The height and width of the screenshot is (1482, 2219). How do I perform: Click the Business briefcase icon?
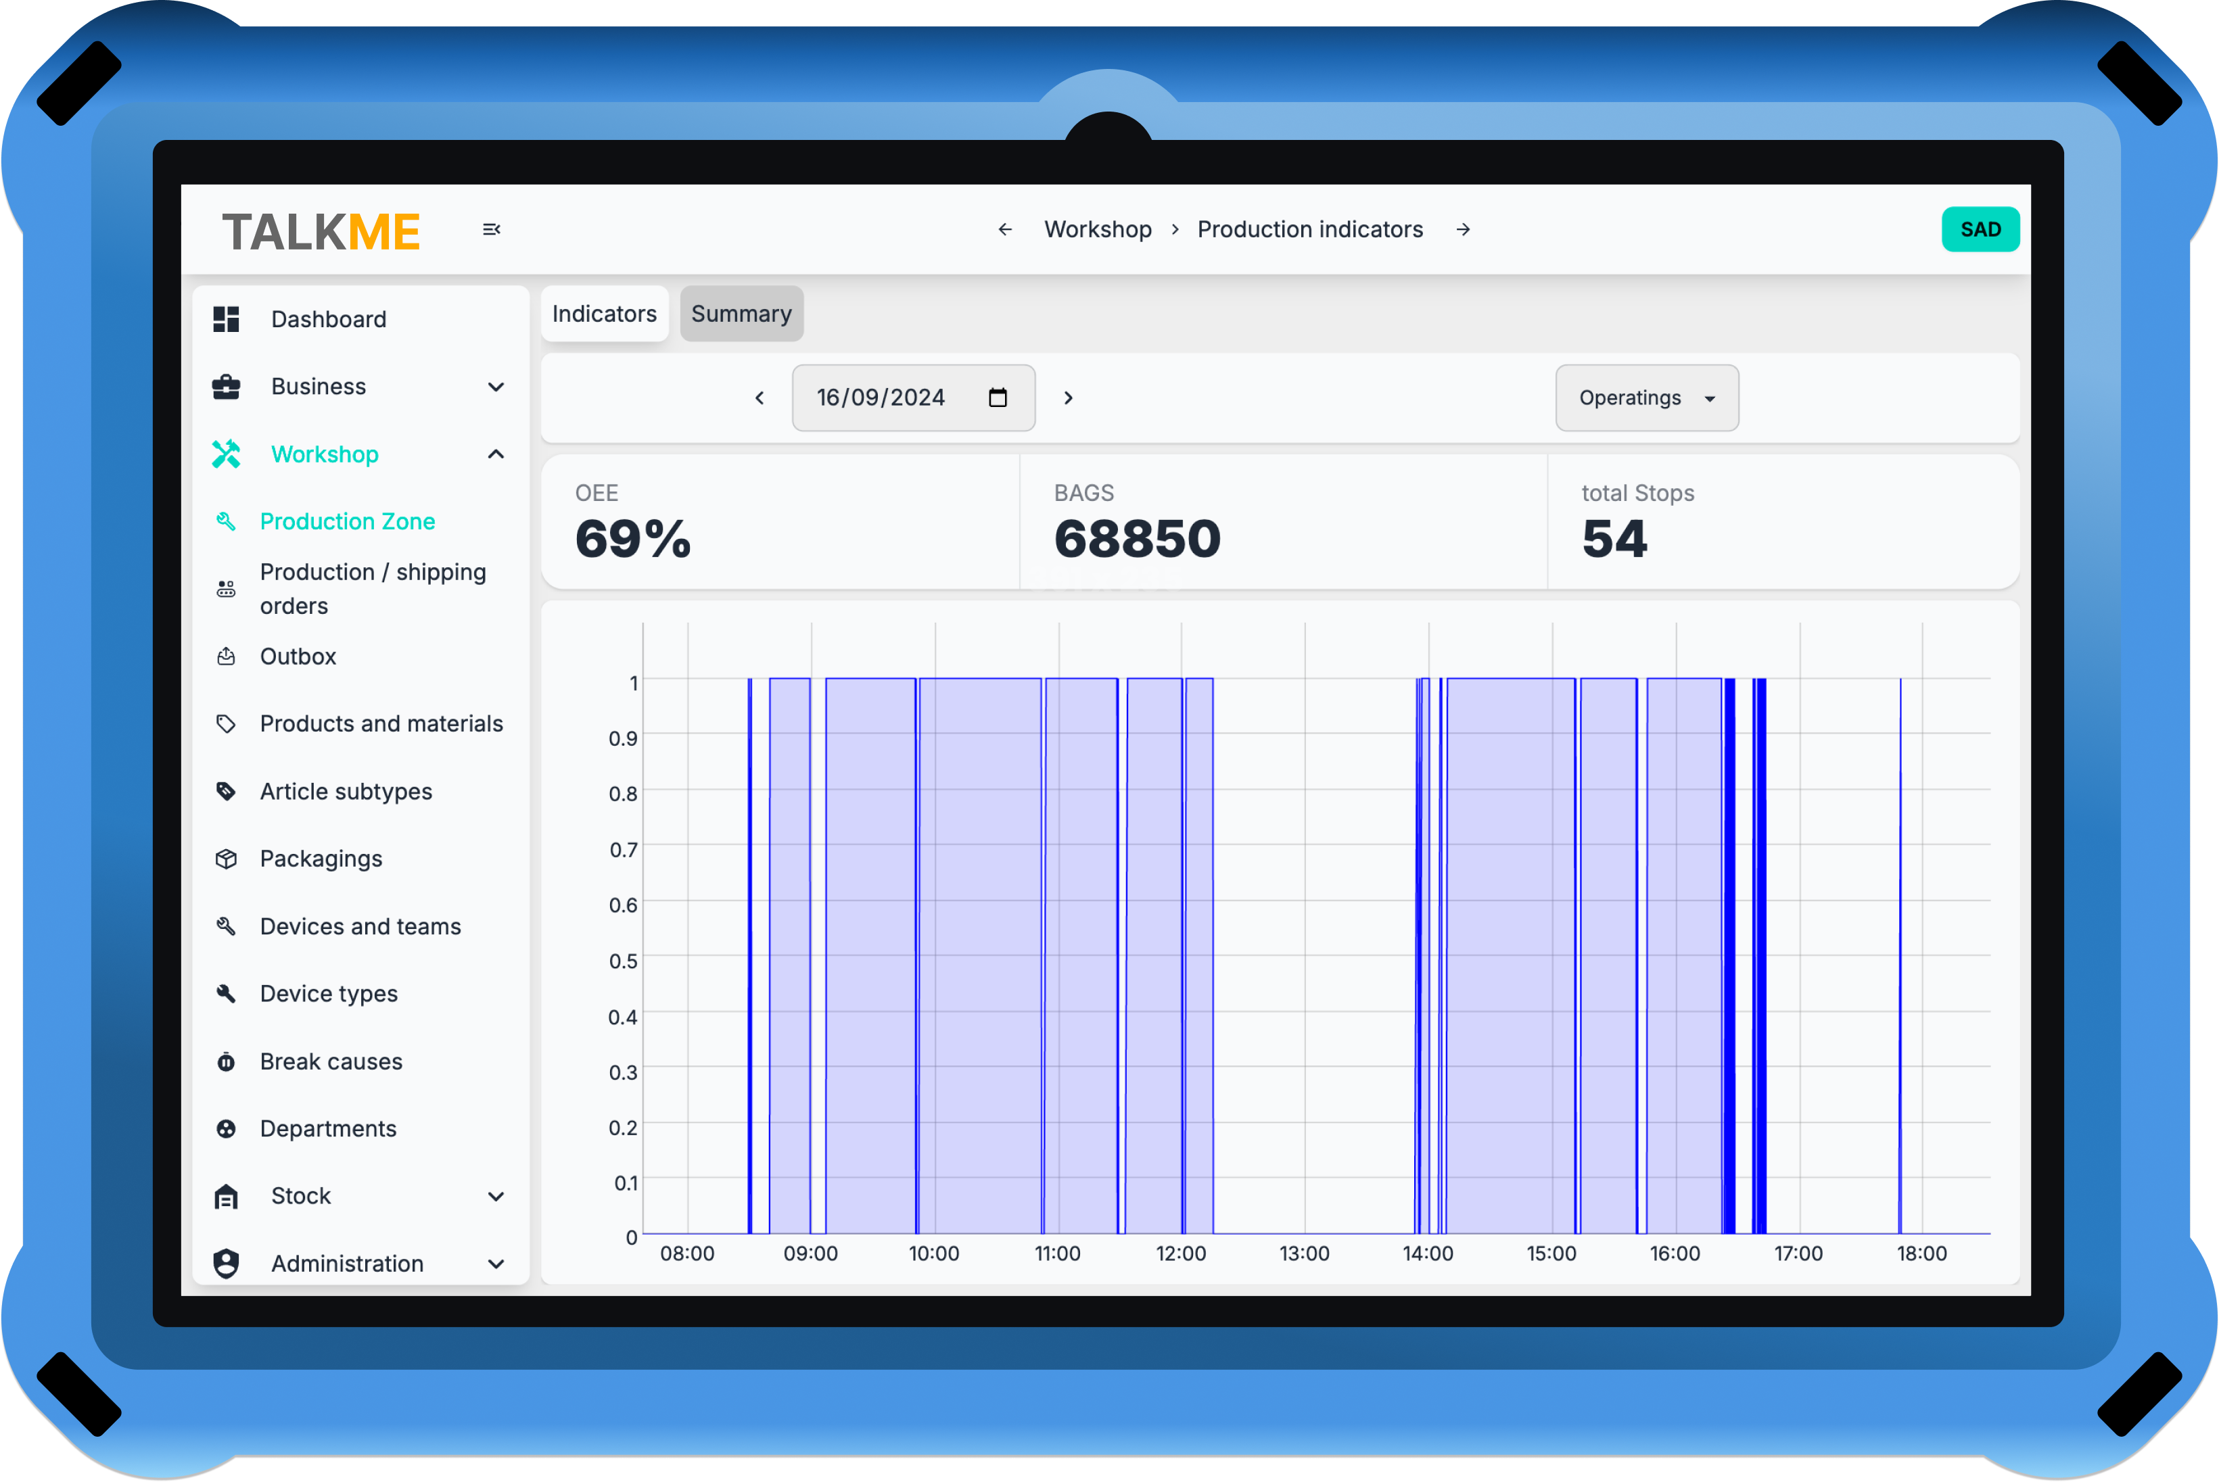click(x=226, y=387)
